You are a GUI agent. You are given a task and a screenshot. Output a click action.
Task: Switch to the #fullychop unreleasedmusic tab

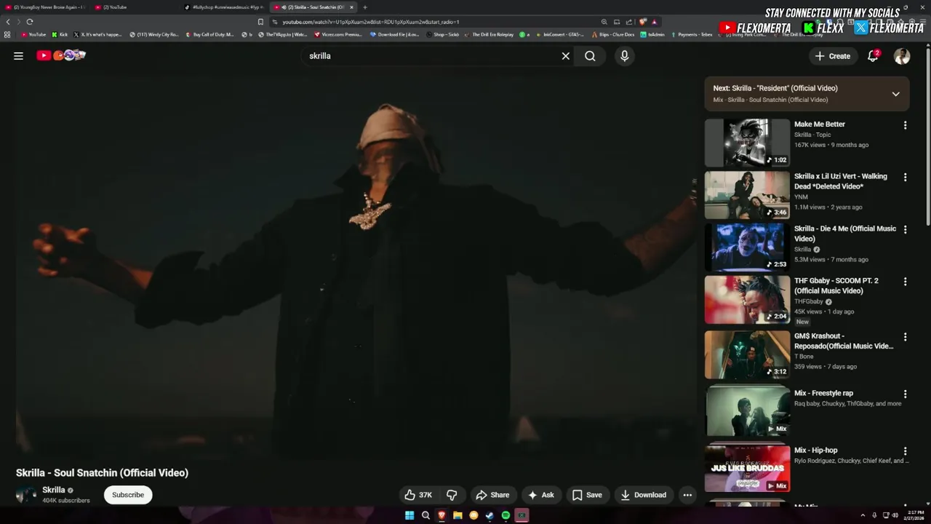tap(225, 7)
